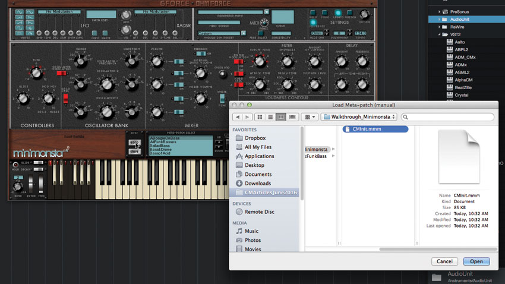
Task: Click the Disc Save button
Action: click(135, 152)
